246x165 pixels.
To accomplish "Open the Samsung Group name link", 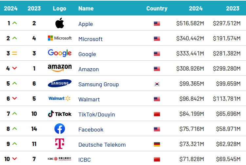I will (x=98, y=84).
